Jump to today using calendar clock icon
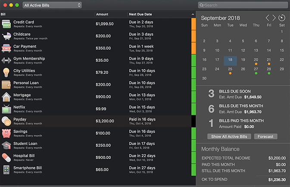The height and width of the screenshot is (187, 290). click(x=282, y=18)
